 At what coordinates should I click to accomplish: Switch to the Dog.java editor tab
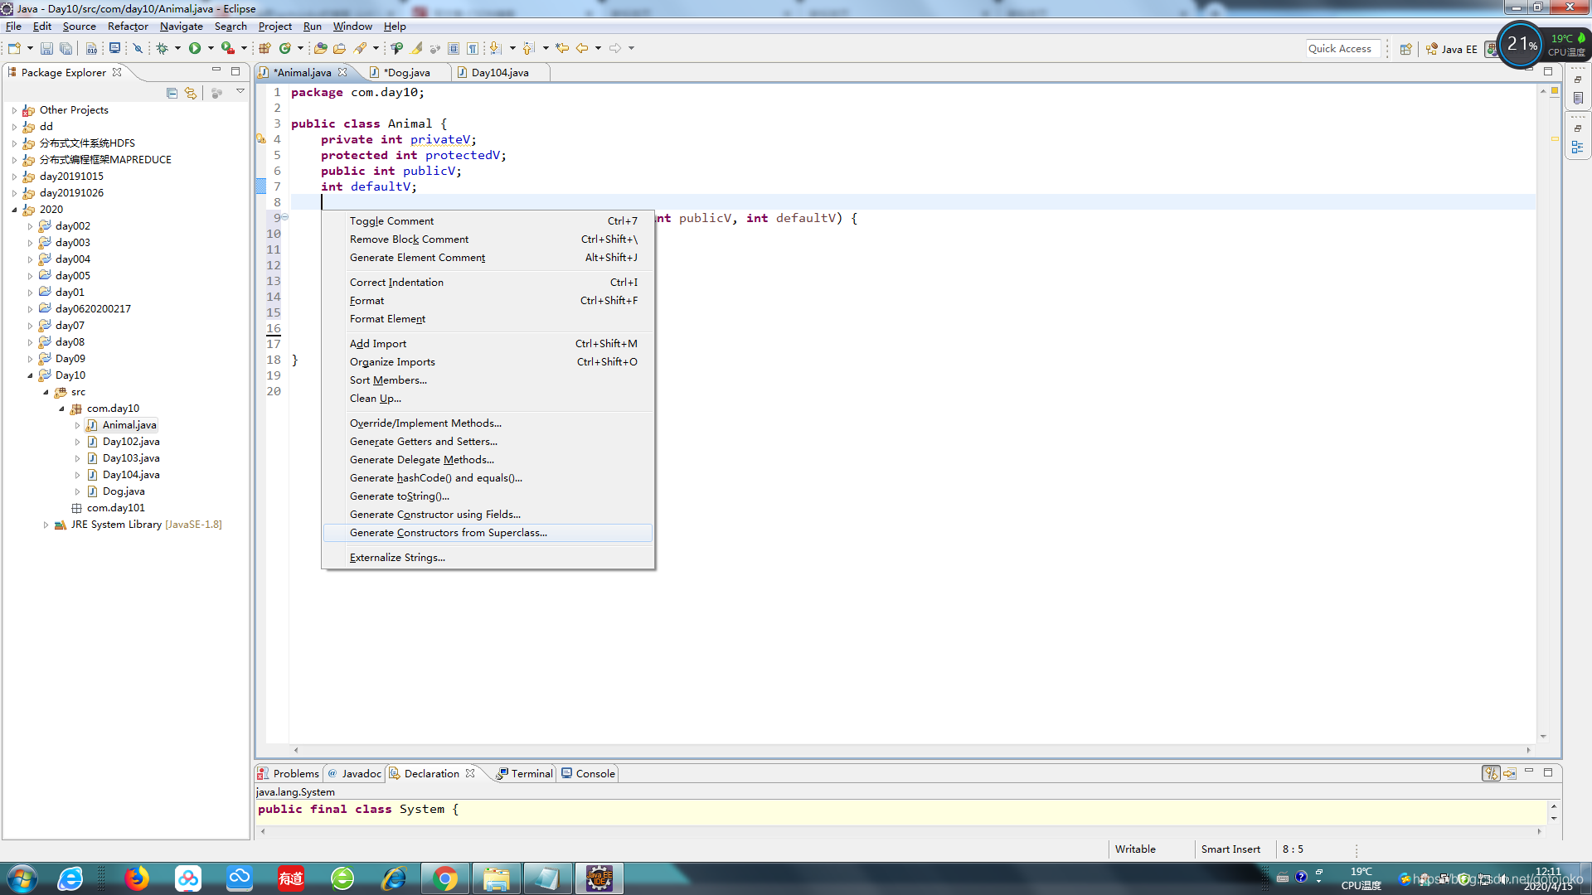pyautogui.click(x=406, y=73)
